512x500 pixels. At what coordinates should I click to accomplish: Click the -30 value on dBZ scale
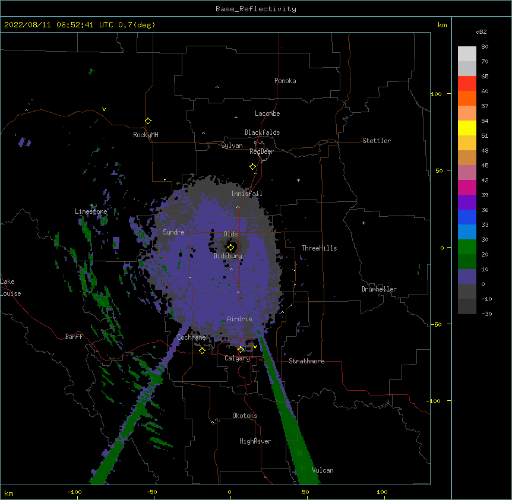(x=486, y=314)
